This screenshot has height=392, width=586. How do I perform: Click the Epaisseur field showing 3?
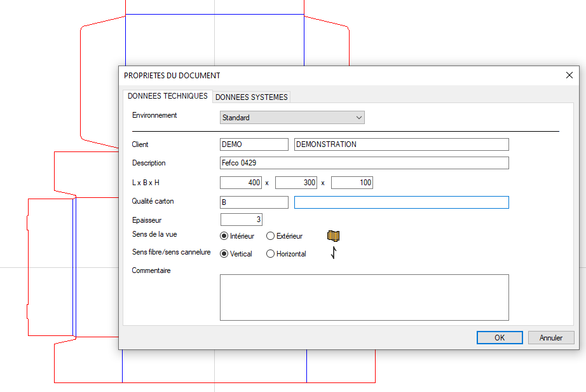tap(242, 220)
